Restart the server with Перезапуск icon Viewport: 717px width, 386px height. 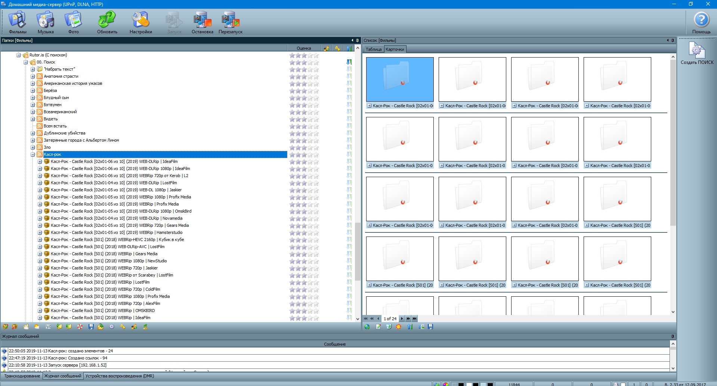(230, 22)
